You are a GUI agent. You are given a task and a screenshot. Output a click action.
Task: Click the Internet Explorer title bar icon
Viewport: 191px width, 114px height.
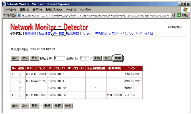[4, 4]
